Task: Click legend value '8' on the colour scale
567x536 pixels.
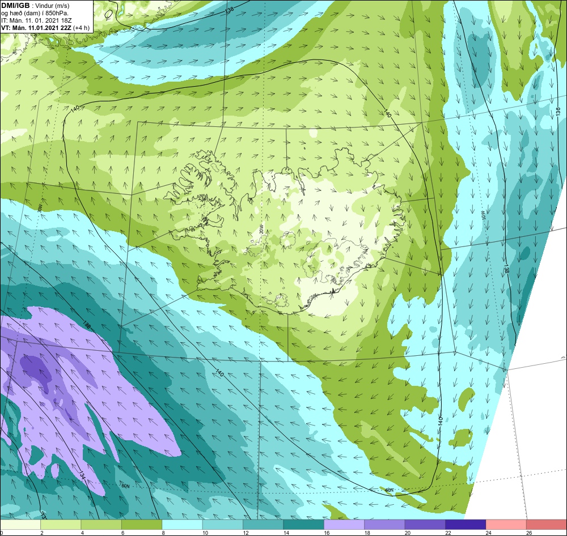Action: tap(163, 533)
